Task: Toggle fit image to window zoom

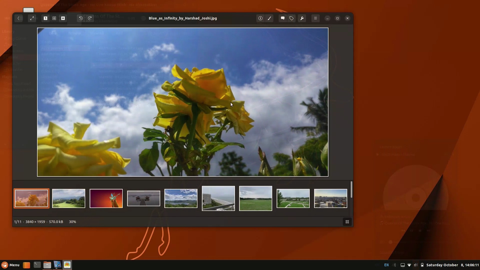Action: click(x=54, y=18)
